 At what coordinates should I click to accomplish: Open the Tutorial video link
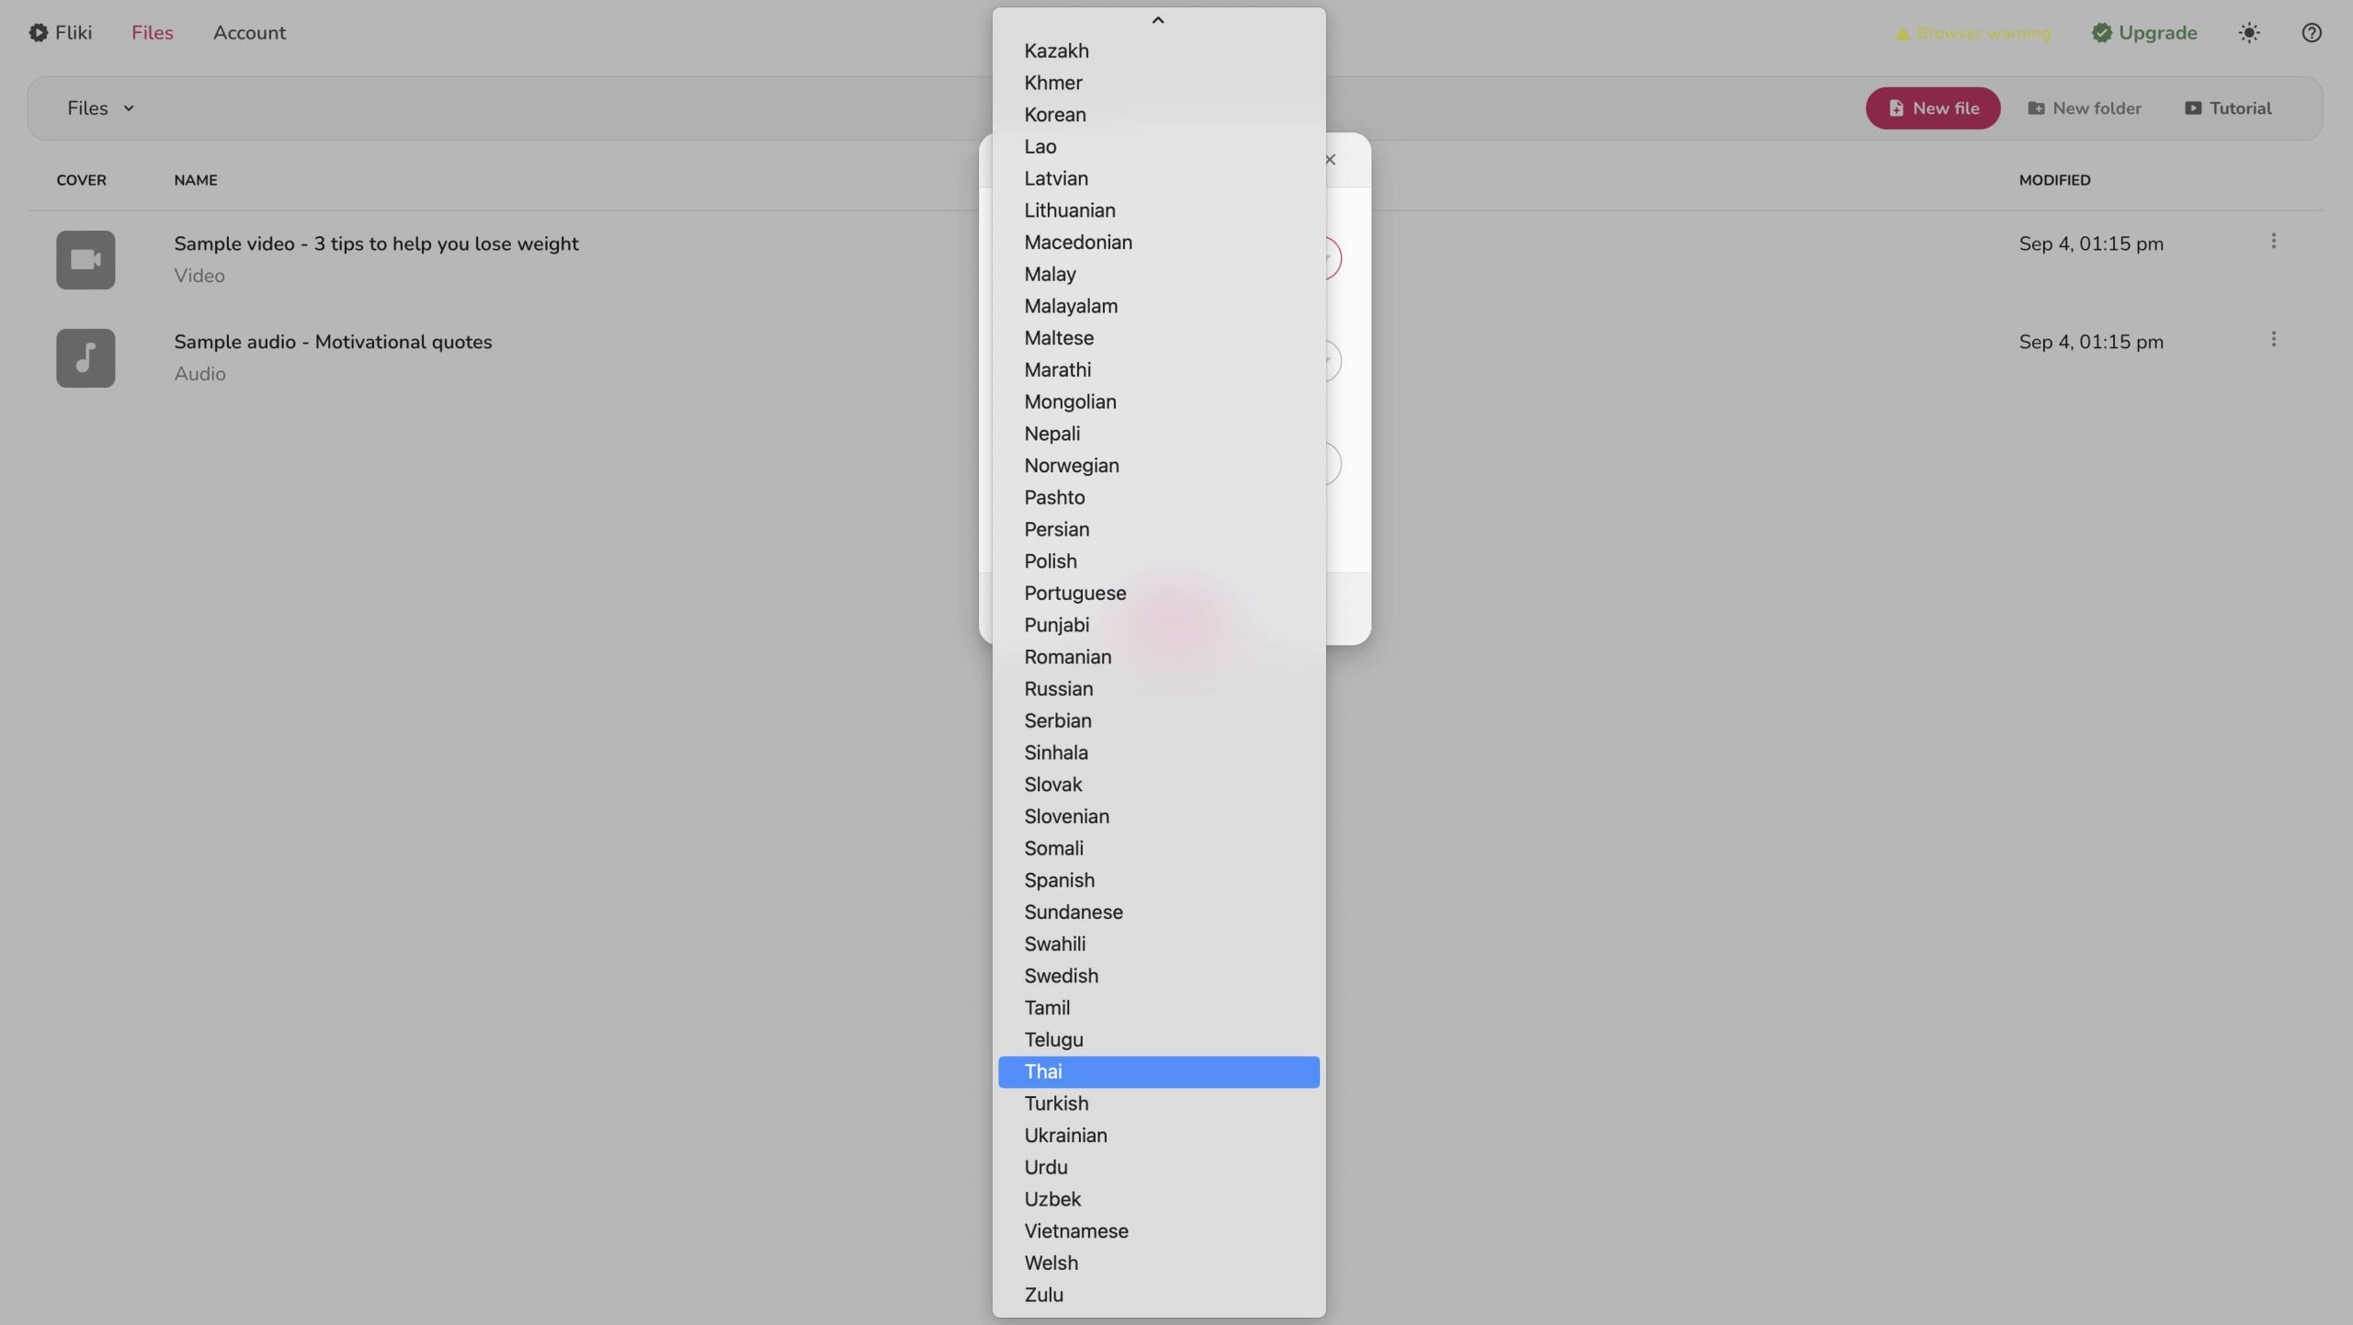coord(2227,108)
